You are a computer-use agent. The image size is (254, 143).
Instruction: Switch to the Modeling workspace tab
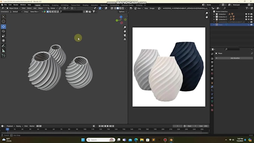coord(46,5)
